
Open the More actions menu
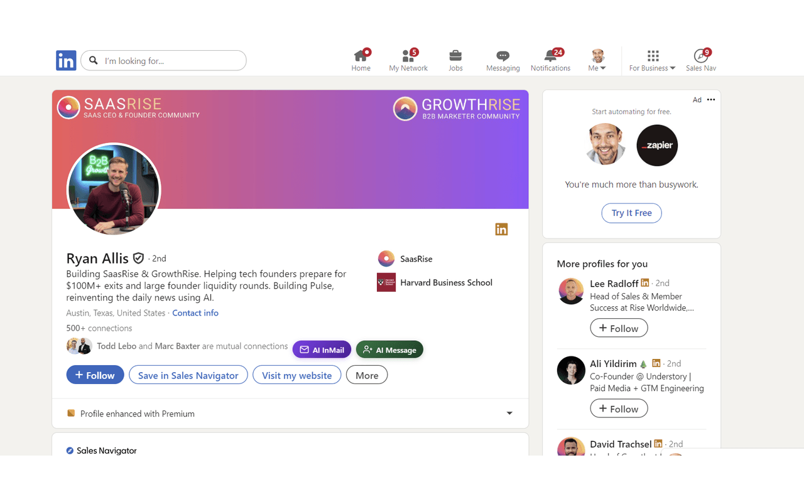pos(367,375)
